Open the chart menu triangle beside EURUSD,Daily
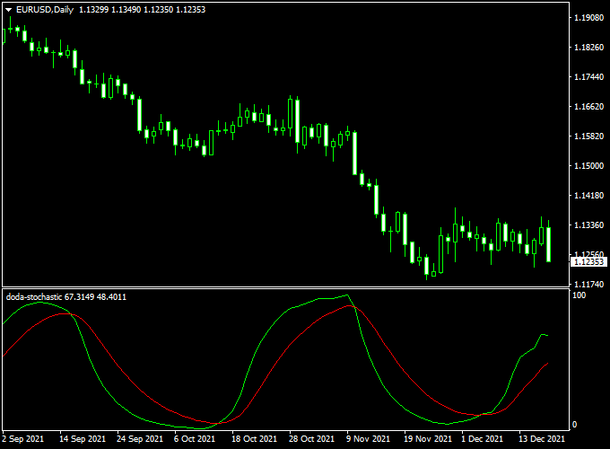The image size is (610, 449). click(8, 10)
